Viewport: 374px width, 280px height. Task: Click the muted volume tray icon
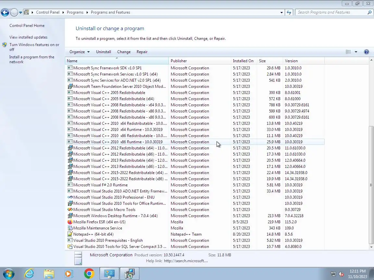341,274
